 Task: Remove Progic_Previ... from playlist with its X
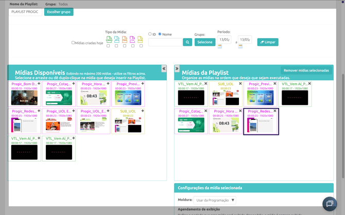click(275, 83)
